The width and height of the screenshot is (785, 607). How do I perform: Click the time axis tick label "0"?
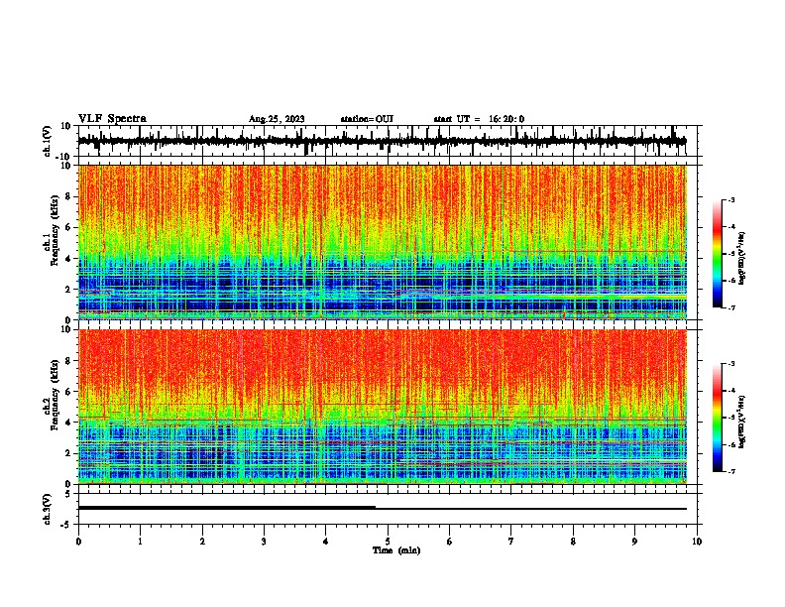78,542
